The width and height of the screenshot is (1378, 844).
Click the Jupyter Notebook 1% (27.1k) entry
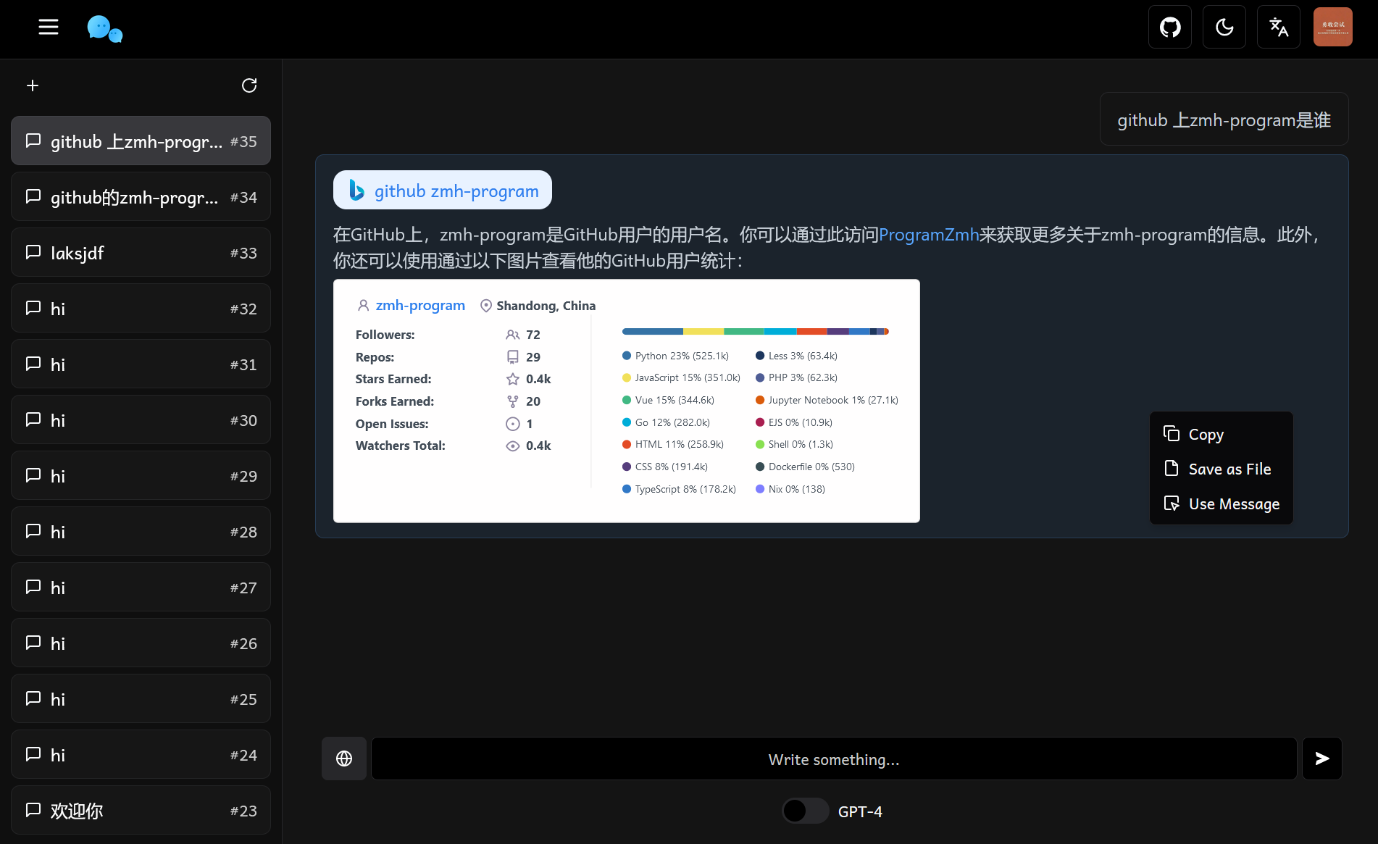point(827,400)
